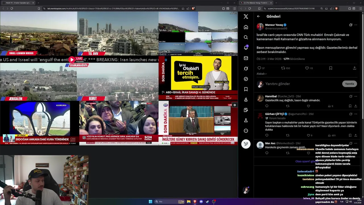Open Explore search in the X sidebar
The height and width of the screenshot is (205, 364).
coord(246,37)
